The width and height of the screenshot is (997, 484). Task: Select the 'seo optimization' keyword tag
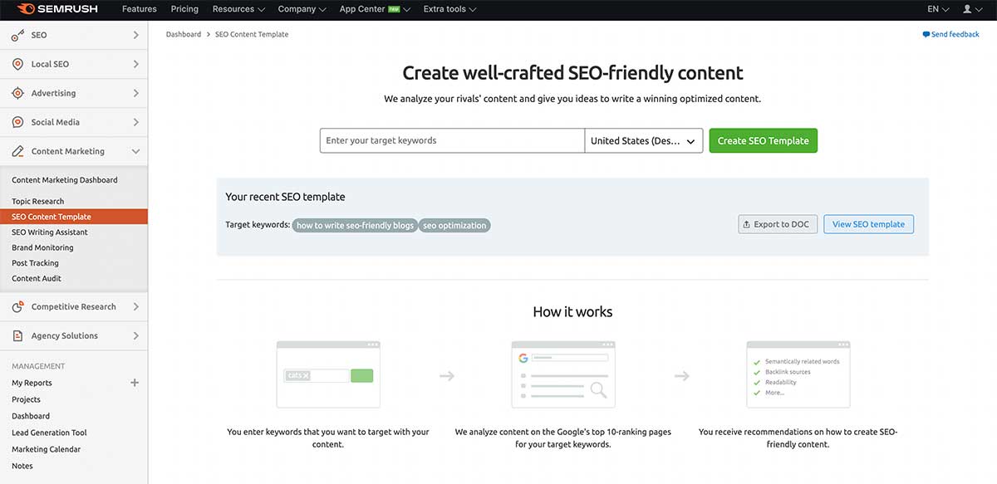point(454,225)
